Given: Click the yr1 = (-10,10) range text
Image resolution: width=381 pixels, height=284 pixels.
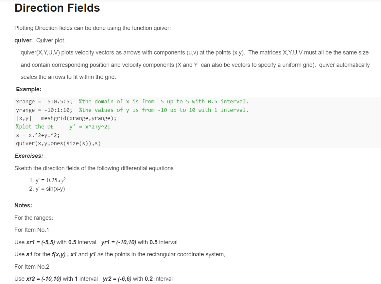Looking at the screenshot, I should point(119,242).
